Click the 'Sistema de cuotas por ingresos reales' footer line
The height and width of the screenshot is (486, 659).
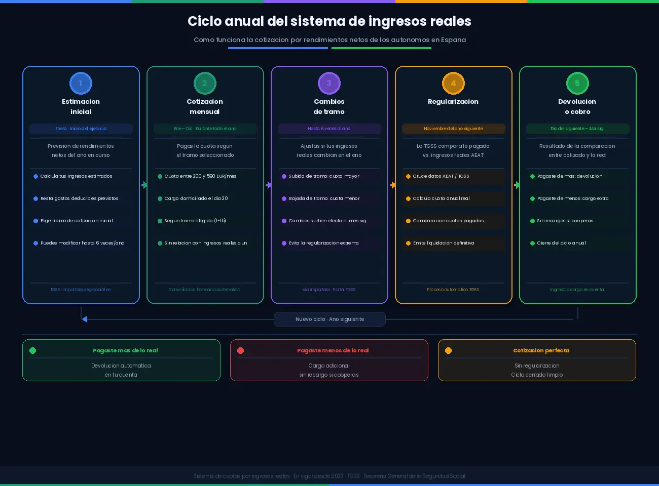[329, 476]
